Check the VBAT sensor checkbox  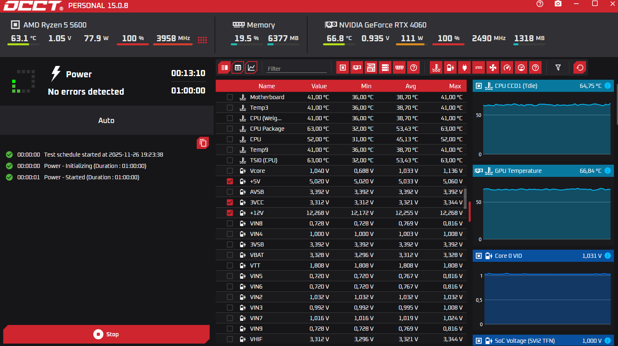point(230,255)
